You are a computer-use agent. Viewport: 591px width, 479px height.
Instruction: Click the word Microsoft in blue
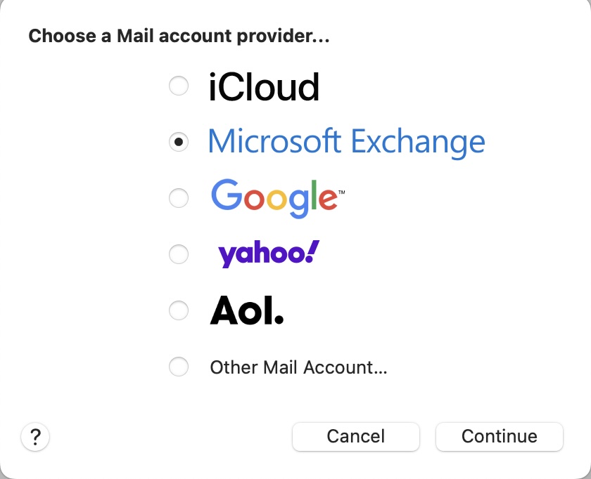coord(274,141)
